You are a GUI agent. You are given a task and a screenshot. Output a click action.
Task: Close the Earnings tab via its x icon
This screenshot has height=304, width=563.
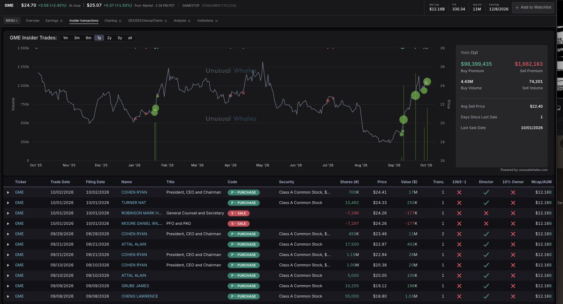[x=61, y=21]
